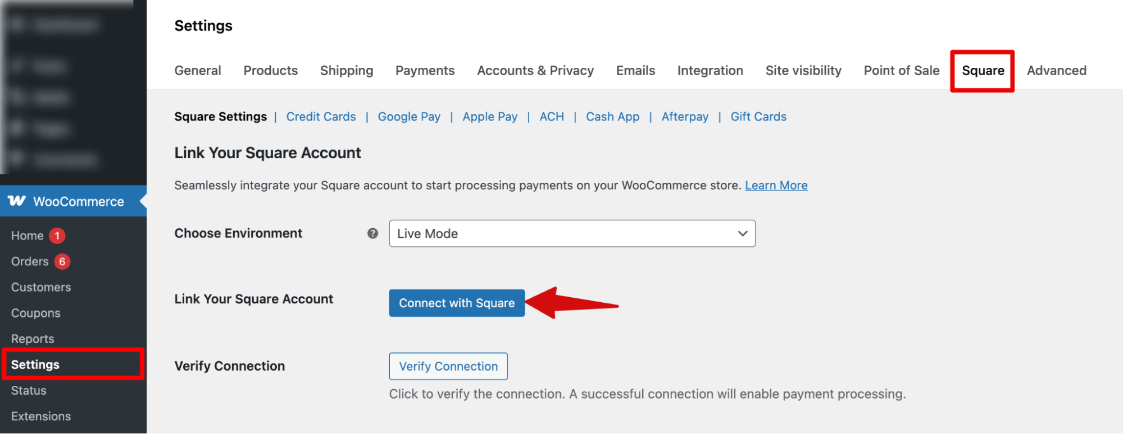
Task: Open the Integration tab
Action: [710, 71]
